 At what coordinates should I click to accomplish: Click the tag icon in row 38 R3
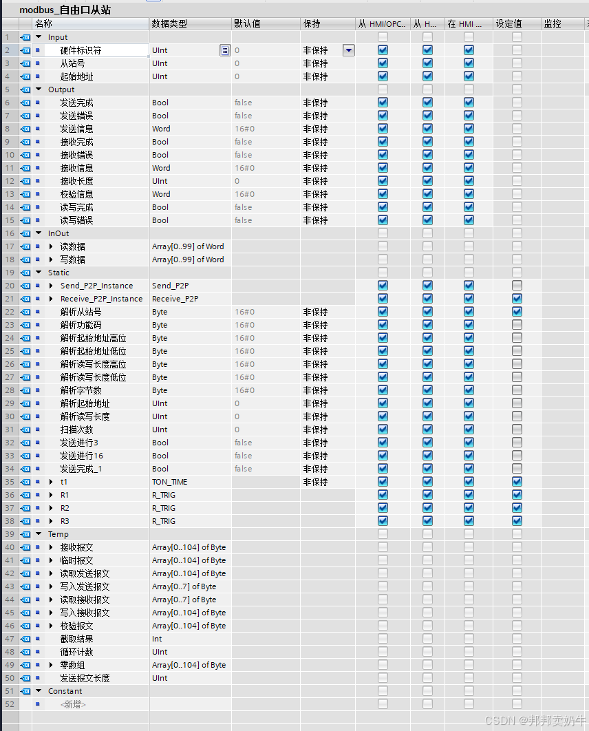pos(25,521)
